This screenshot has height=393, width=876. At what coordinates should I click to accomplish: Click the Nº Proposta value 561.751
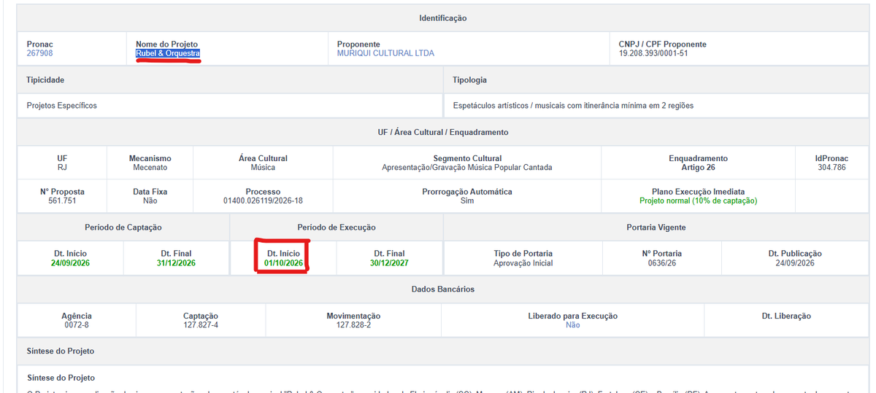[62, 201]
